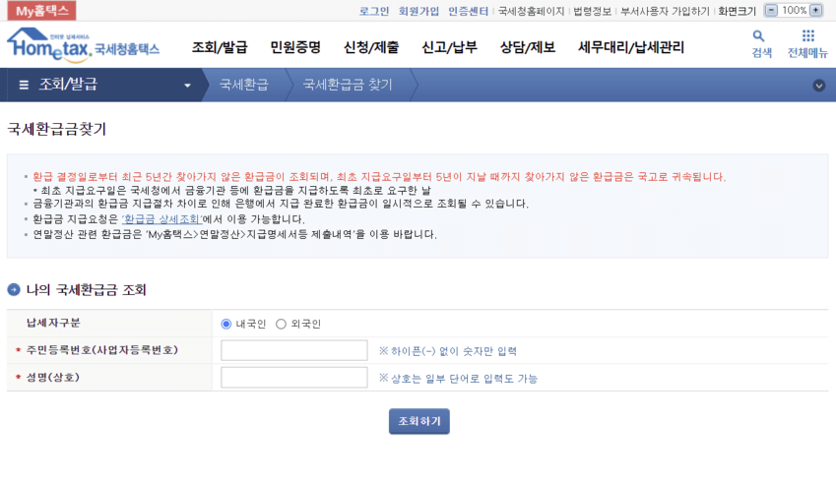This screenshot has width=836, height=481.
Task: Open the 조회/발급 main menu
Action: [x=220, y=47]
